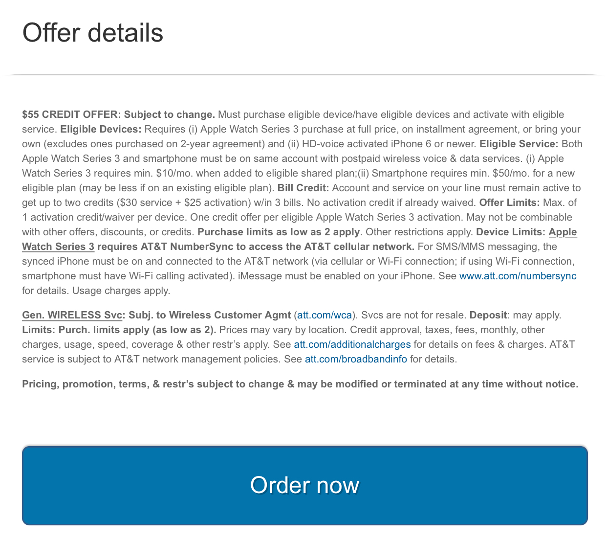Screen dimensions: 607x542
Task: Click the Bill Credit: bold label
Action: pyautogui.click(x=303, y=188)
